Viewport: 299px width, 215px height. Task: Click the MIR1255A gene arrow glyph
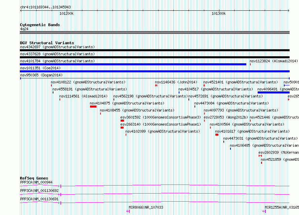coord(264,211)
